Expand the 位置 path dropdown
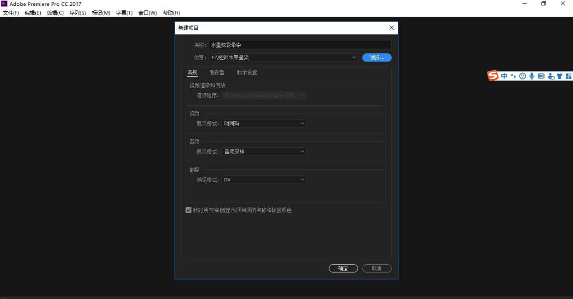The image size is (573, 299). [354, 57]
